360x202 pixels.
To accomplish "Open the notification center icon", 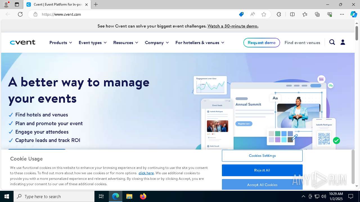I will click(351, 196).
